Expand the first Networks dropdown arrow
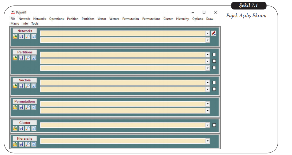 tap(208, 33)
